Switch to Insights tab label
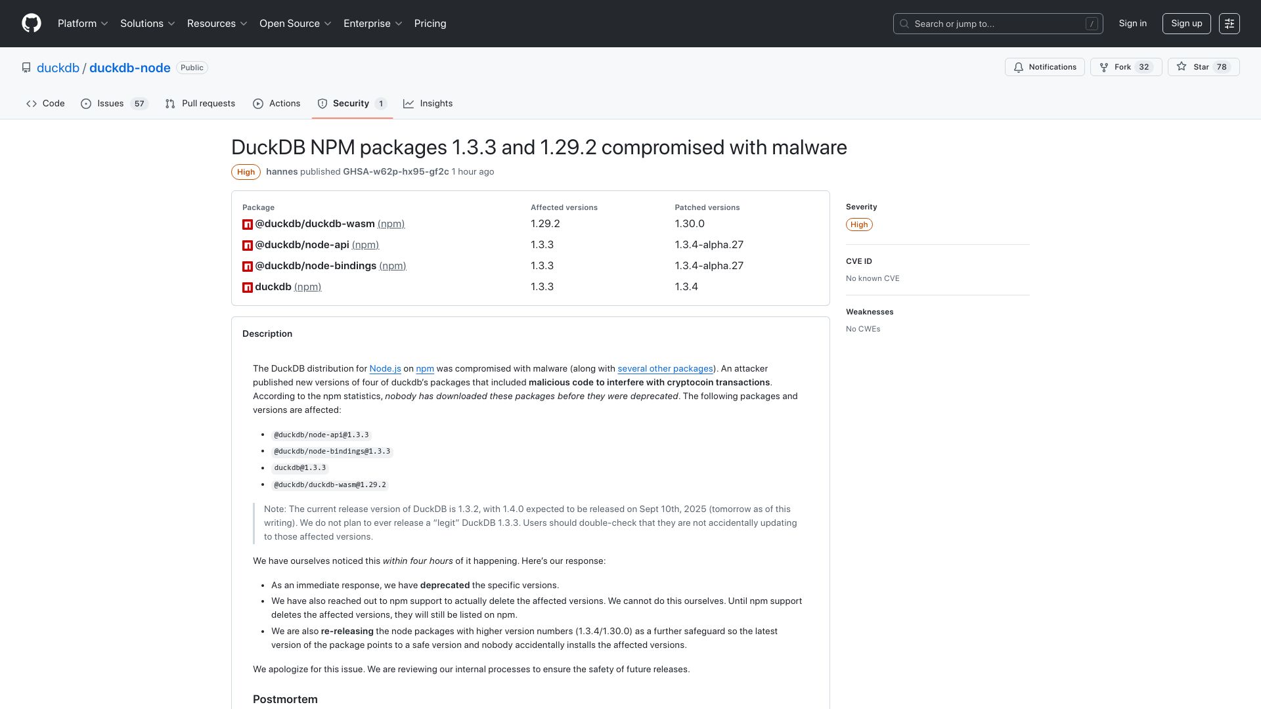This screenshot has width=1261, height=709. pos(436,104)
